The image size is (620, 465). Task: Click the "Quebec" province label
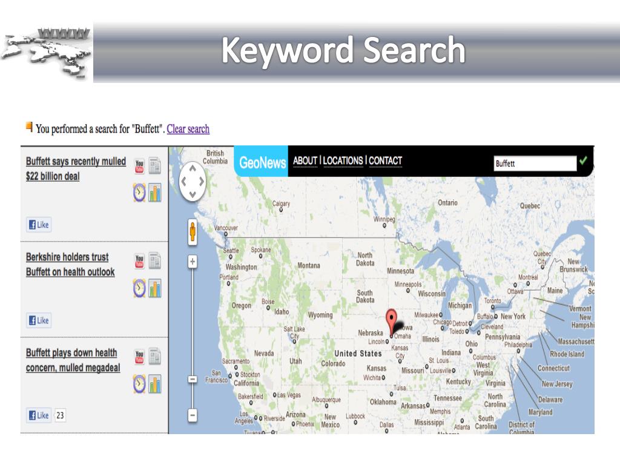point(530,206)
